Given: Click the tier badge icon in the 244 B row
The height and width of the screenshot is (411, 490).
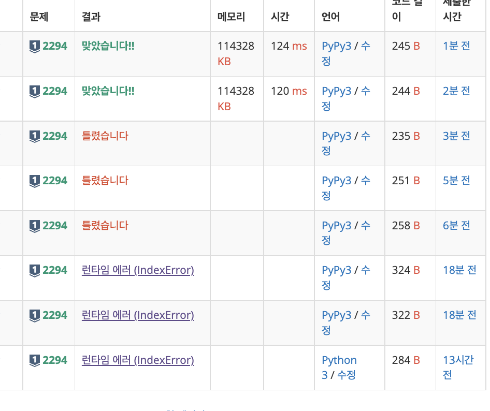Looking at the screenshot, I should pos(34,92).
